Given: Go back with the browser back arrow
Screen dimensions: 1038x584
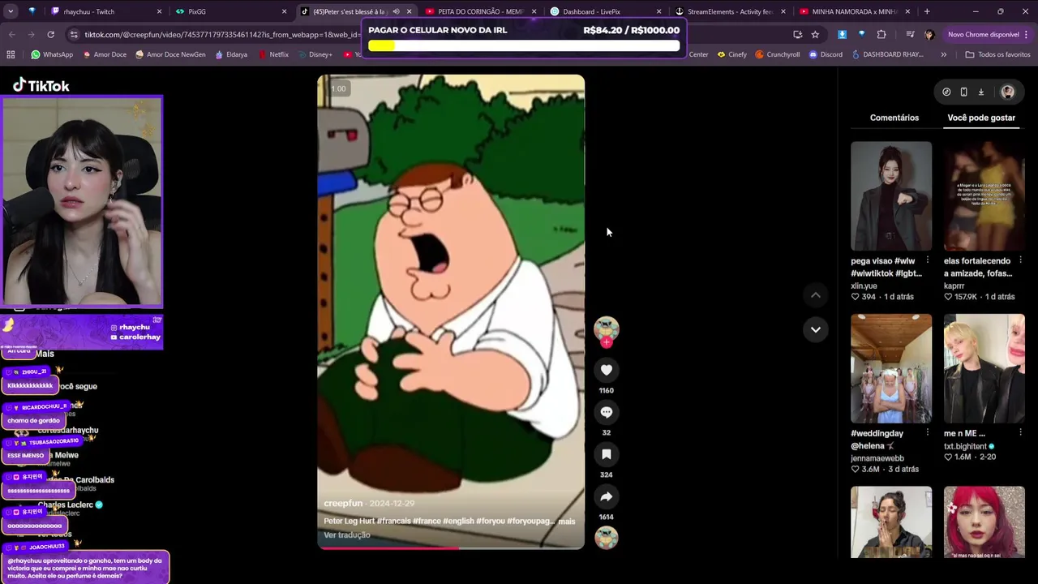Looking at the screenshot, I should coord(11,34).
